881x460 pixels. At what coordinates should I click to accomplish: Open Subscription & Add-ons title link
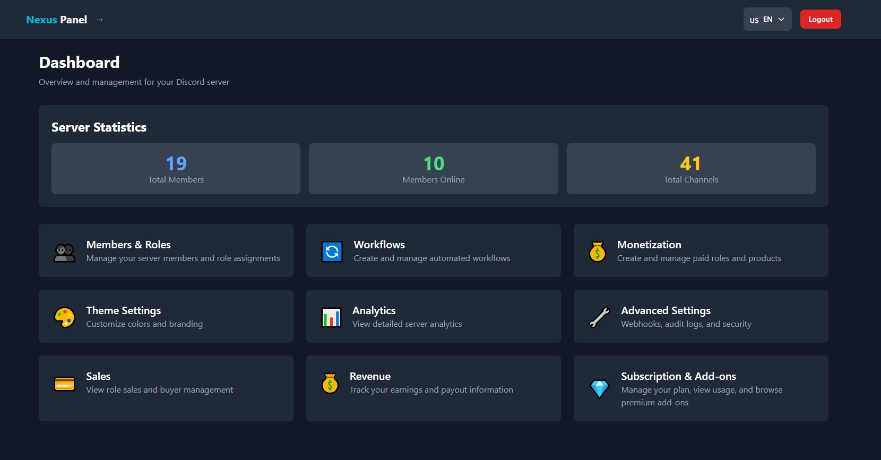pyautogui.click(x=679, y=376)
